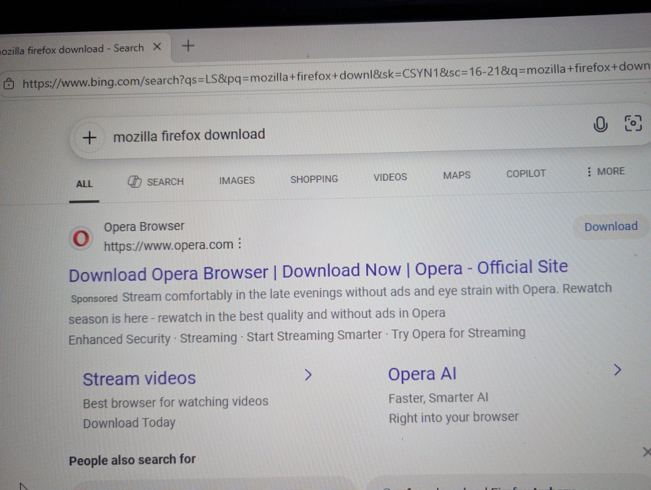Click the Start Streaming Smarter link
The image size is (651, 490).
(x=314, y=335)
